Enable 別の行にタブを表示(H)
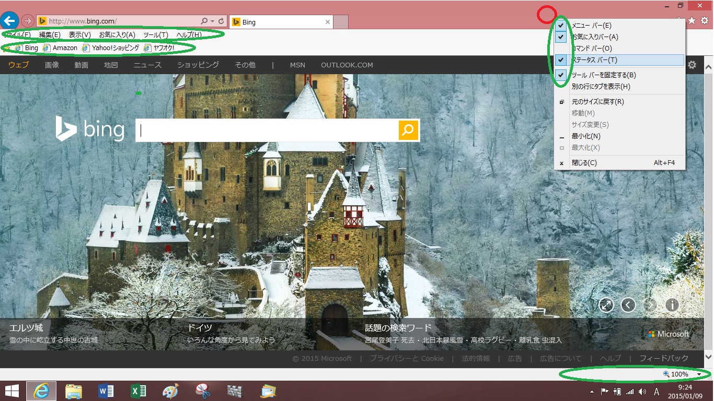Image resolution: width=714 pixels, height=401 pixels. click(x=619, y=86)
